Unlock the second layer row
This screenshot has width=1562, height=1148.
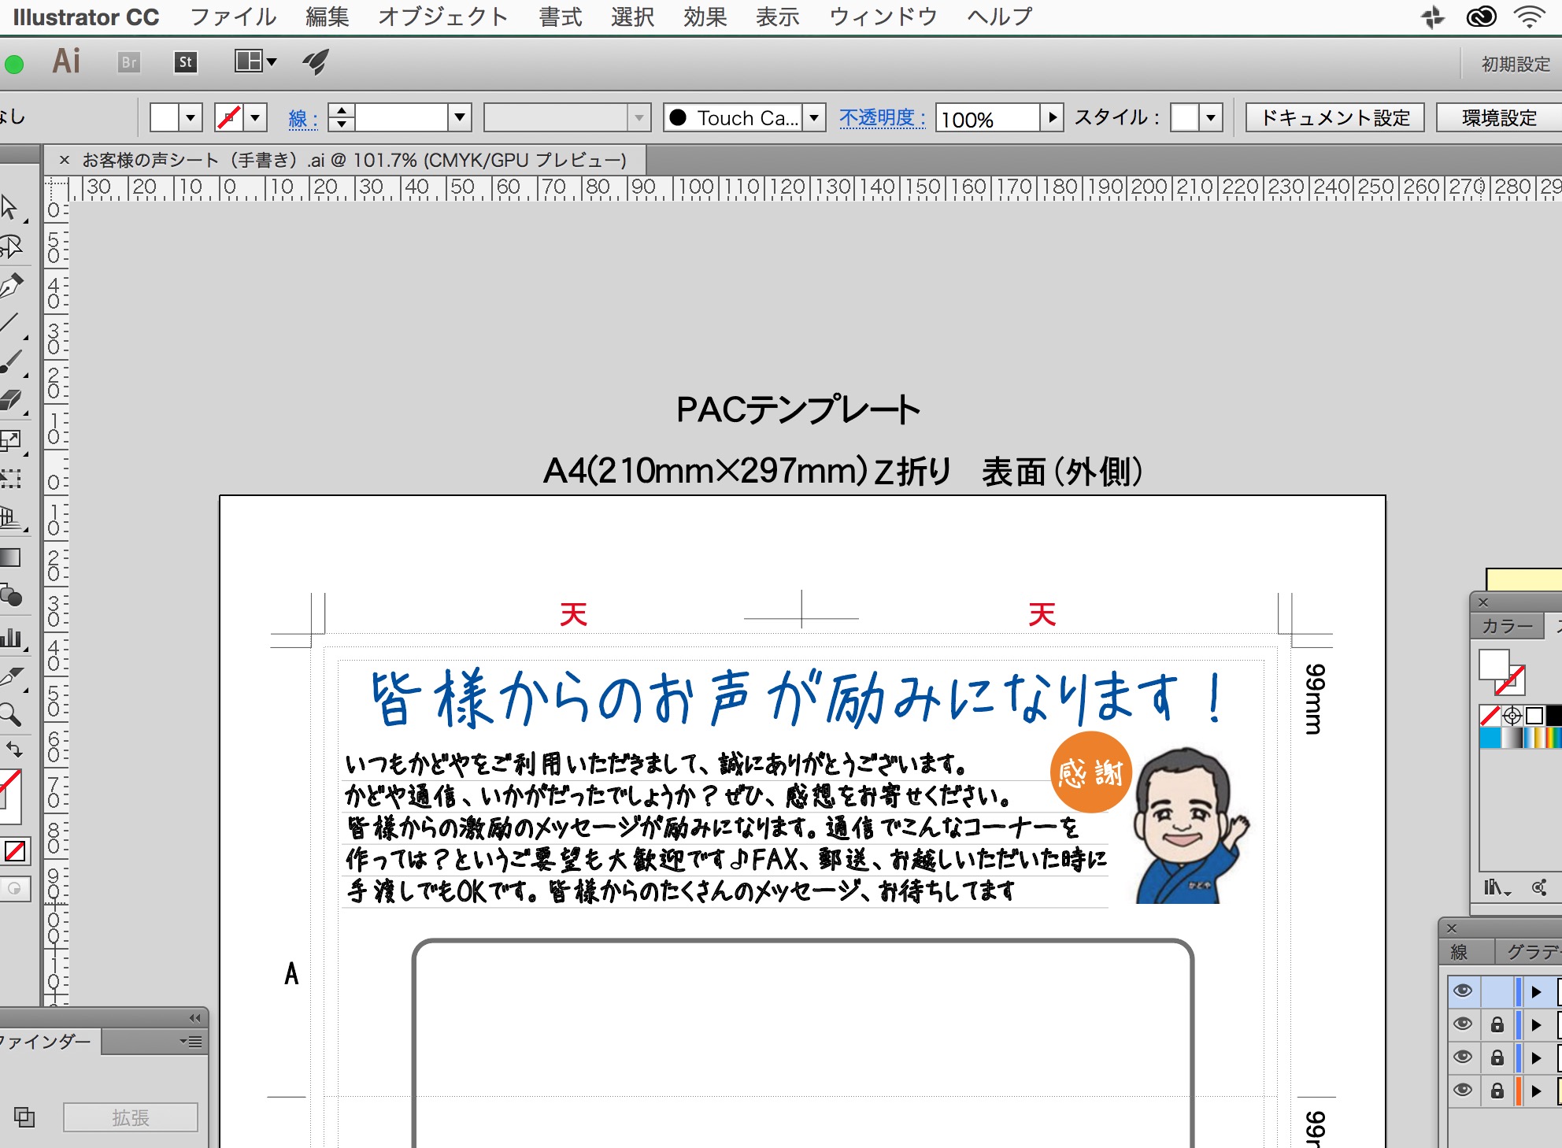pos(1497,1024)
